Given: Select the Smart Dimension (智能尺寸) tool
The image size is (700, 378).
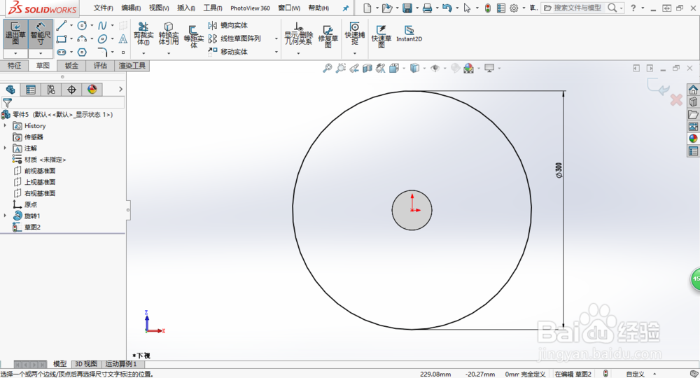Looking at the screenshot, I should [x=41, y=34].
